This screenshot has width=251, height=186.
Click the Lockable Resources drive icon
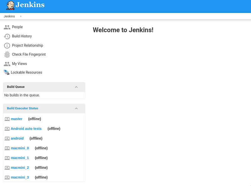pyautogui.click(x=7, y=72)
